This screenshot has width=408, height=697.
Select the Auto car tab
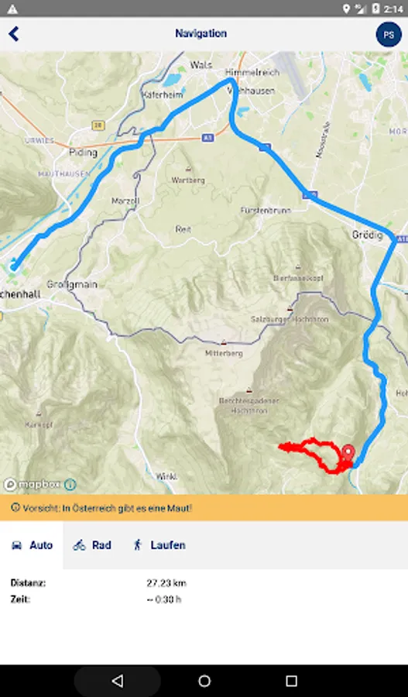[x=32, y=545]
